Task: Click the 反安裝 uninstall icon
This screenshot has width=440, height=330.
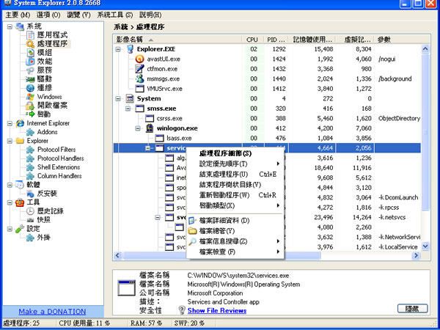Action: 30,194
